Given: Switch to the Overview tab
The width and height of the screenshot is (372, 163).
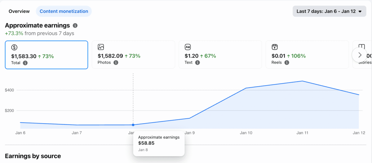Looking at the screenshot, I should [19, 11].
